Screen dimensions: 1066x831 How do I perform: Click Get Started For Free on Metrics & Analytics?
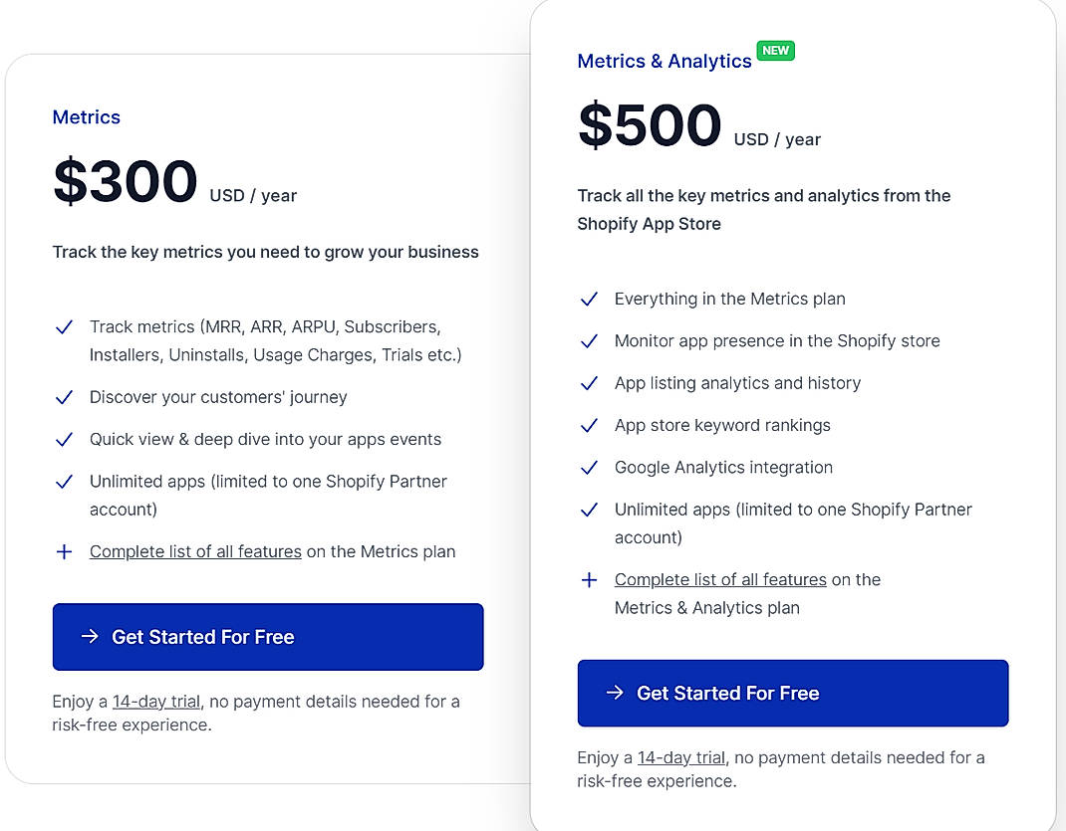(792, 693)
